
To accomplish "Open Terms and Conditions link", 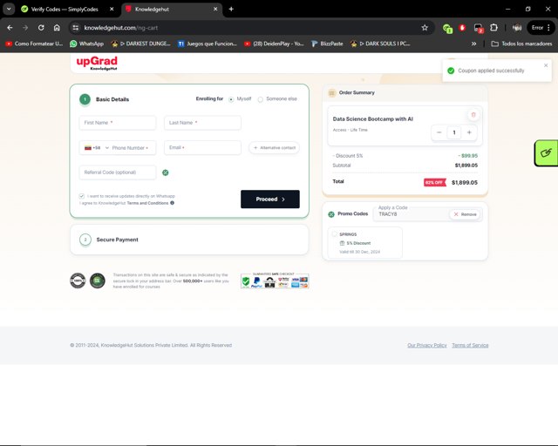I will (147, 203).
